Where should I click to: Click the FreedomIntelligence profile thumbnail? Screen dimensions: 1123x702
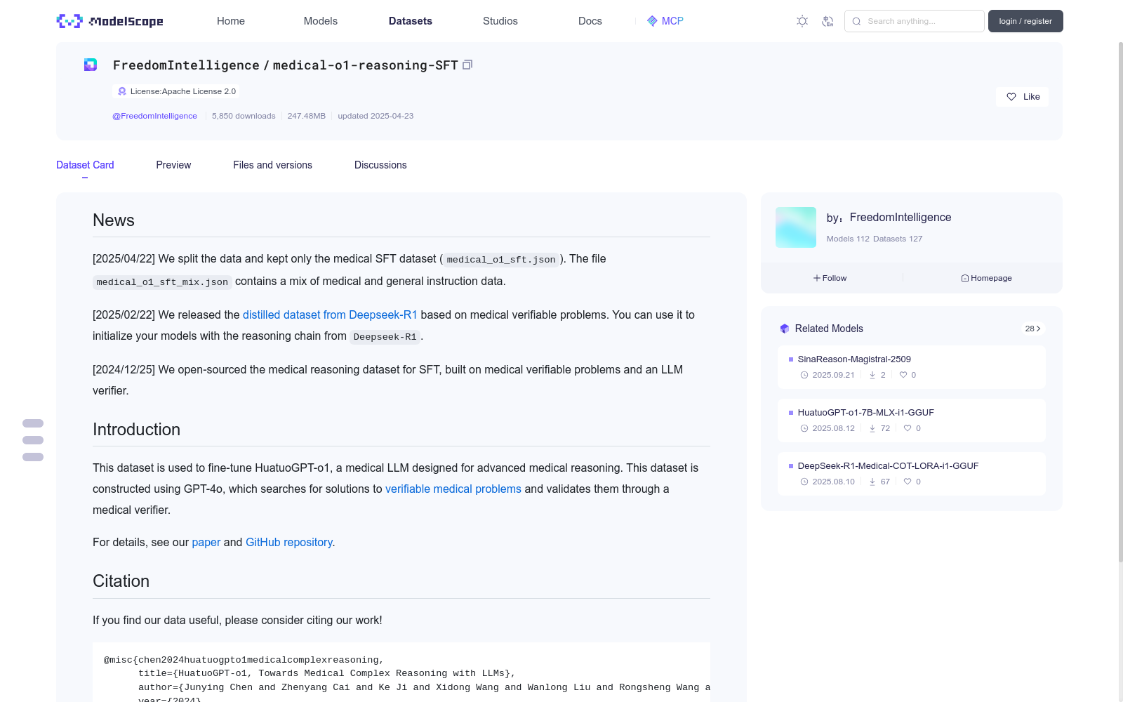[x=796, y=227]
